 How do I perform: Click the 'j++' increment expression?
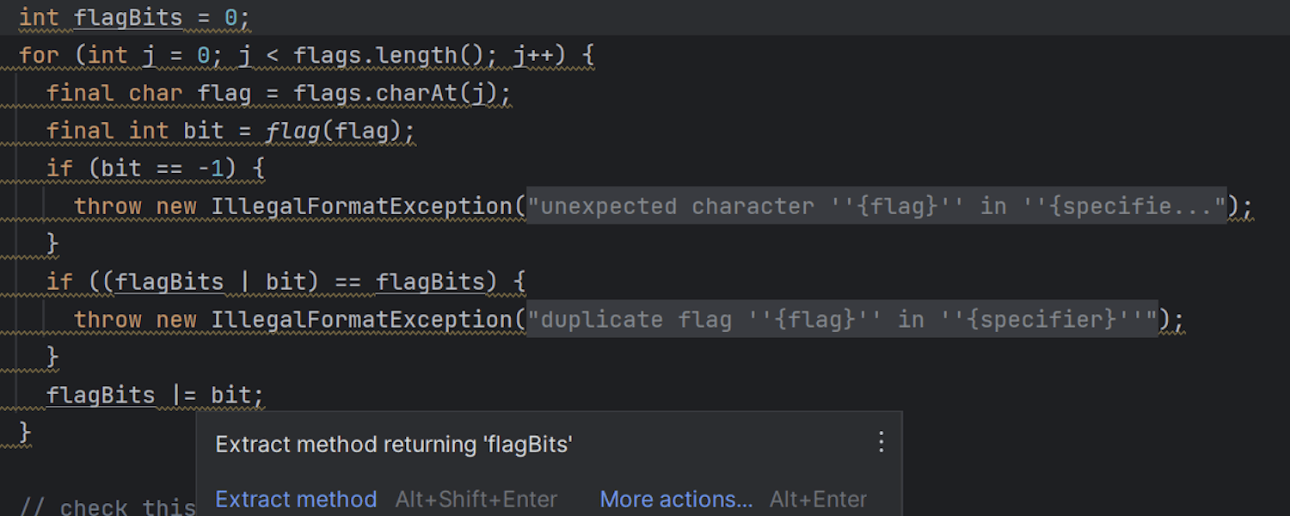(533, 56)
